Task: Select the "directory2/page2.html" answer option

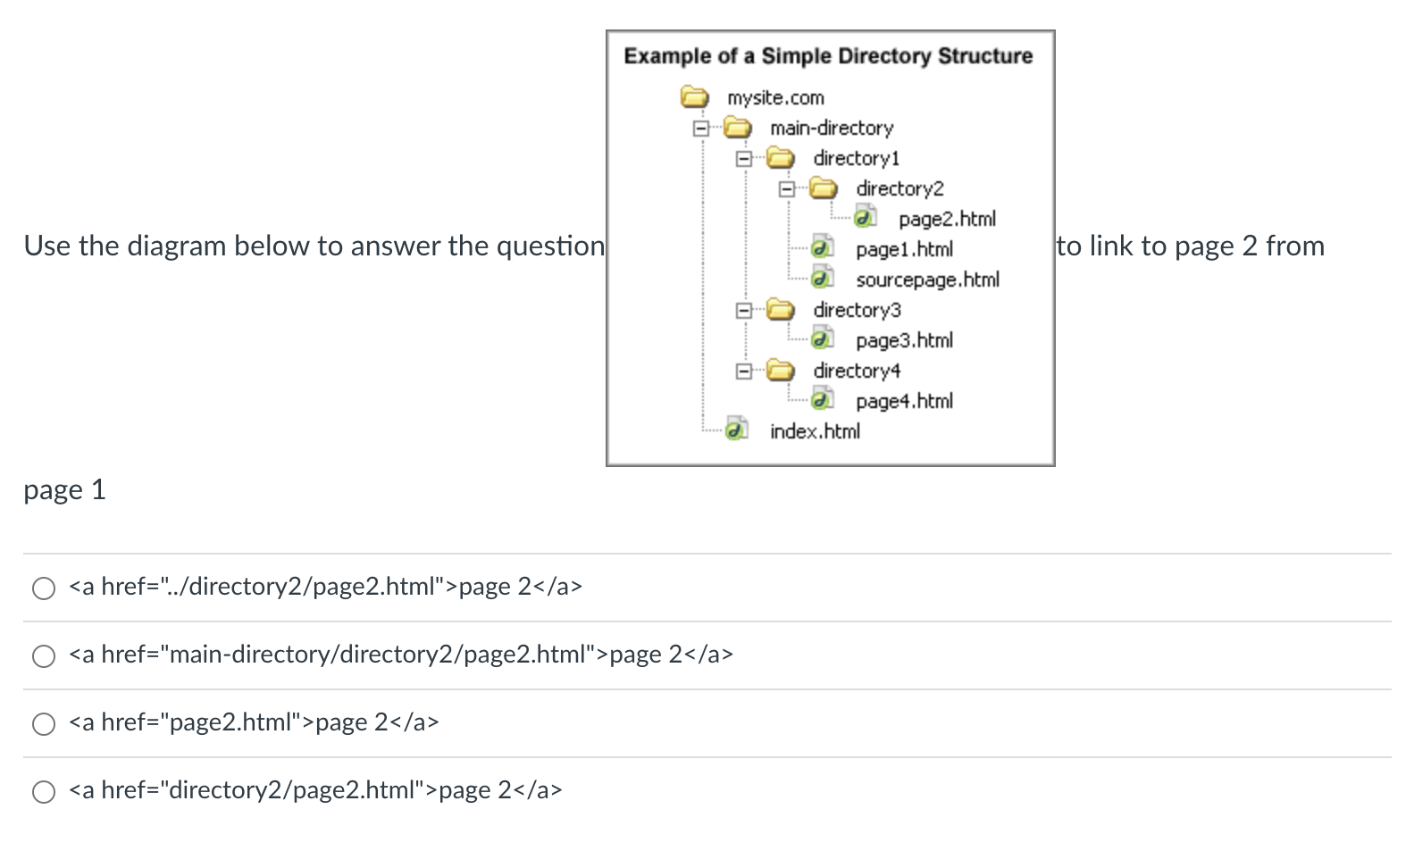Action: coord(43,791)
